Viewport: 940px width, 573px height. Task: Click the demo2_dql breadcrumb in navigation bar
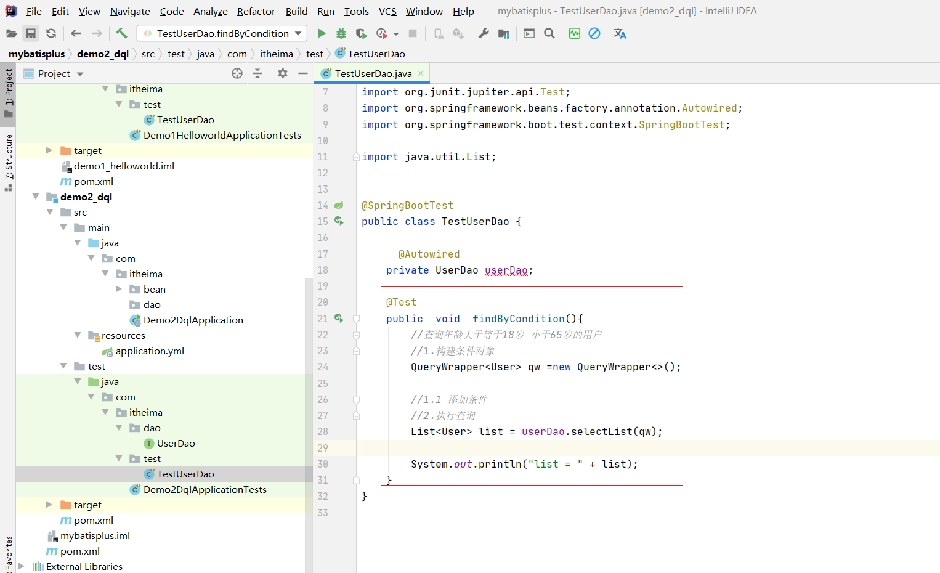pos(102,54)
